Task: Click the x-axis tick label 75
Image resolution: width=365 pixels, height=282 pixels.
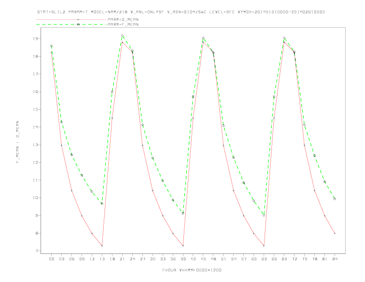Action: point(305,259)
